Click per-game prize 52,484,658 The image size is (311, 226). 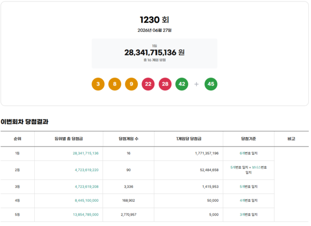click(209, 170)
